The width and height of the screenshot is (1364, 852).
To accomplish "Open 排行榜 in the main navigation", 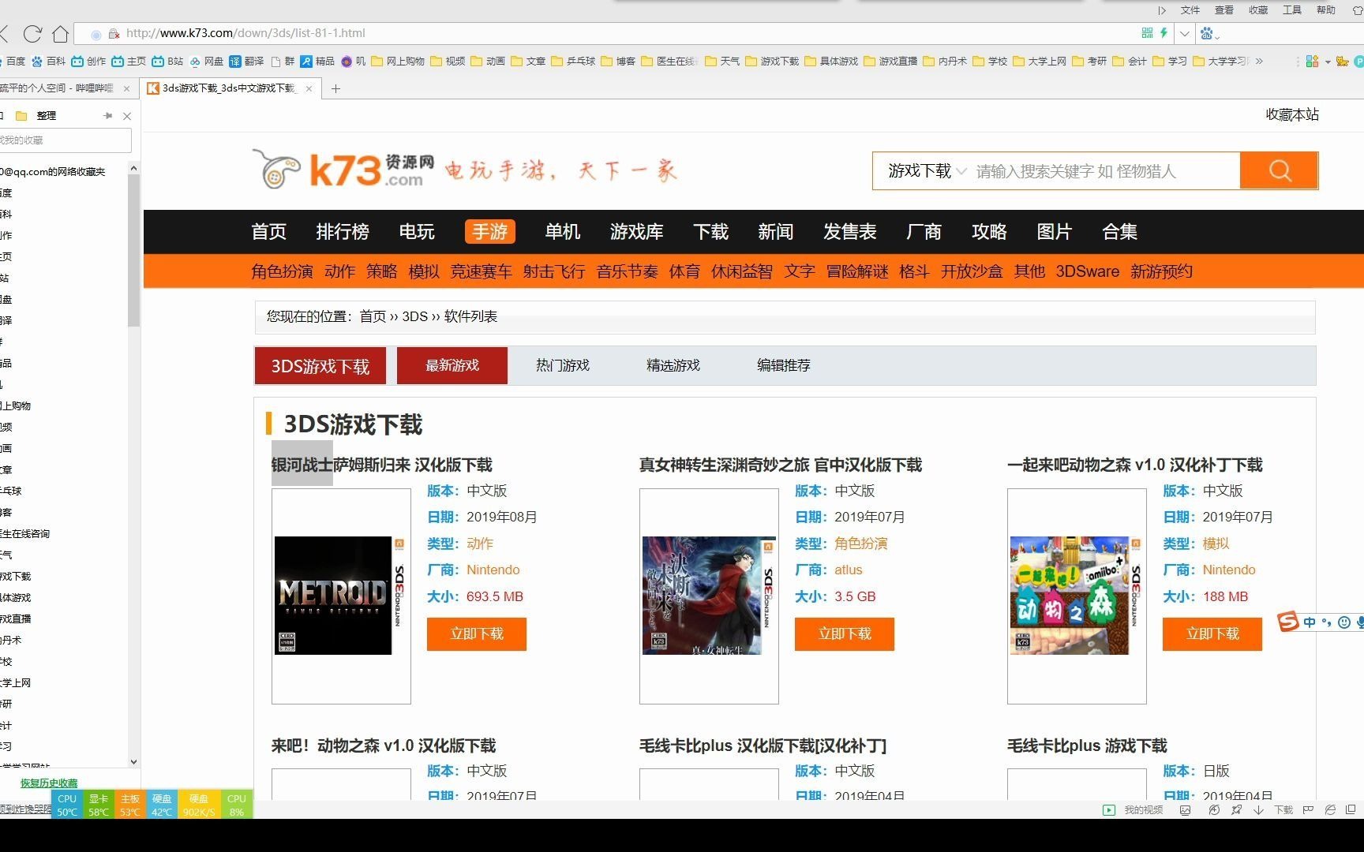I will [342, 231].
